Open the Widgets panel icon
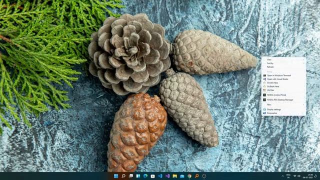The width and height of the screenshot is (320, 180). click(x=138, y=176)
